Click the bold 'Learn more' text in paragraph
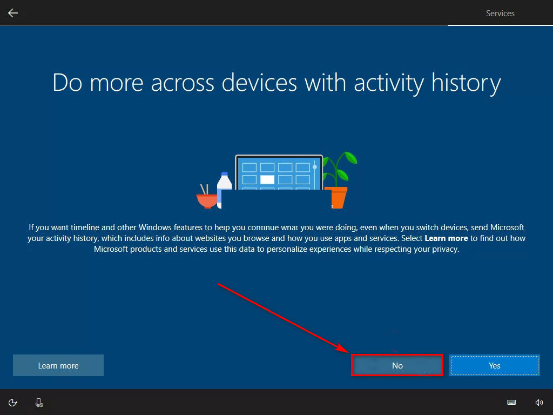The image size is (553, 415). [x=446, y=238]
